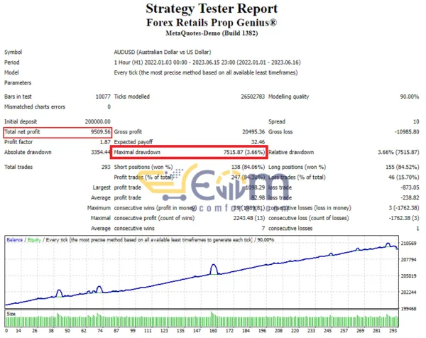The height and width of the screenshot is (338, 426).
Task: Click the Size label of the volume chart
Action: (x=11, y=312)
